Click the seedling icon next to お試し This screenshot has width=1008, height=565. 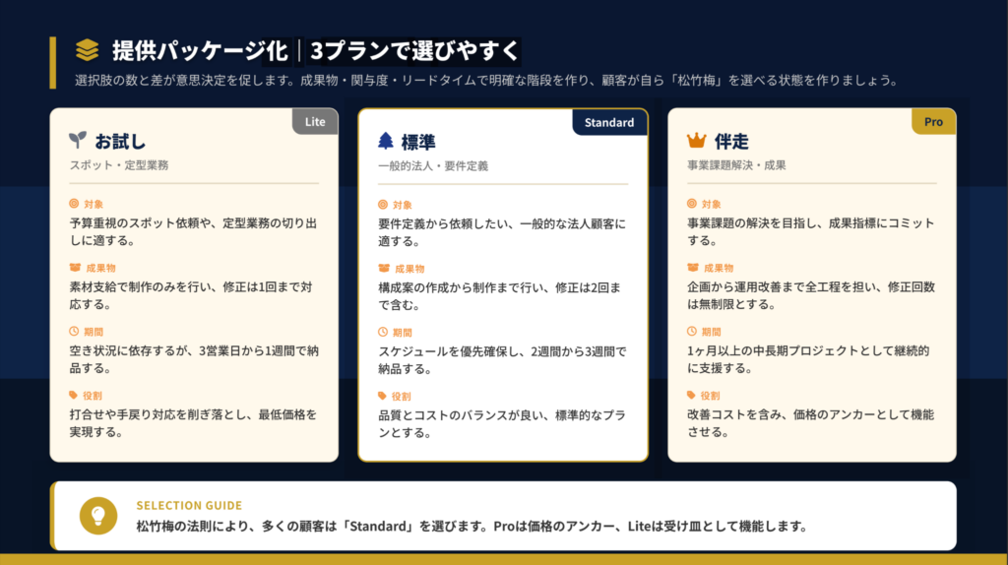pyautogui.click(x=78, y=141)
